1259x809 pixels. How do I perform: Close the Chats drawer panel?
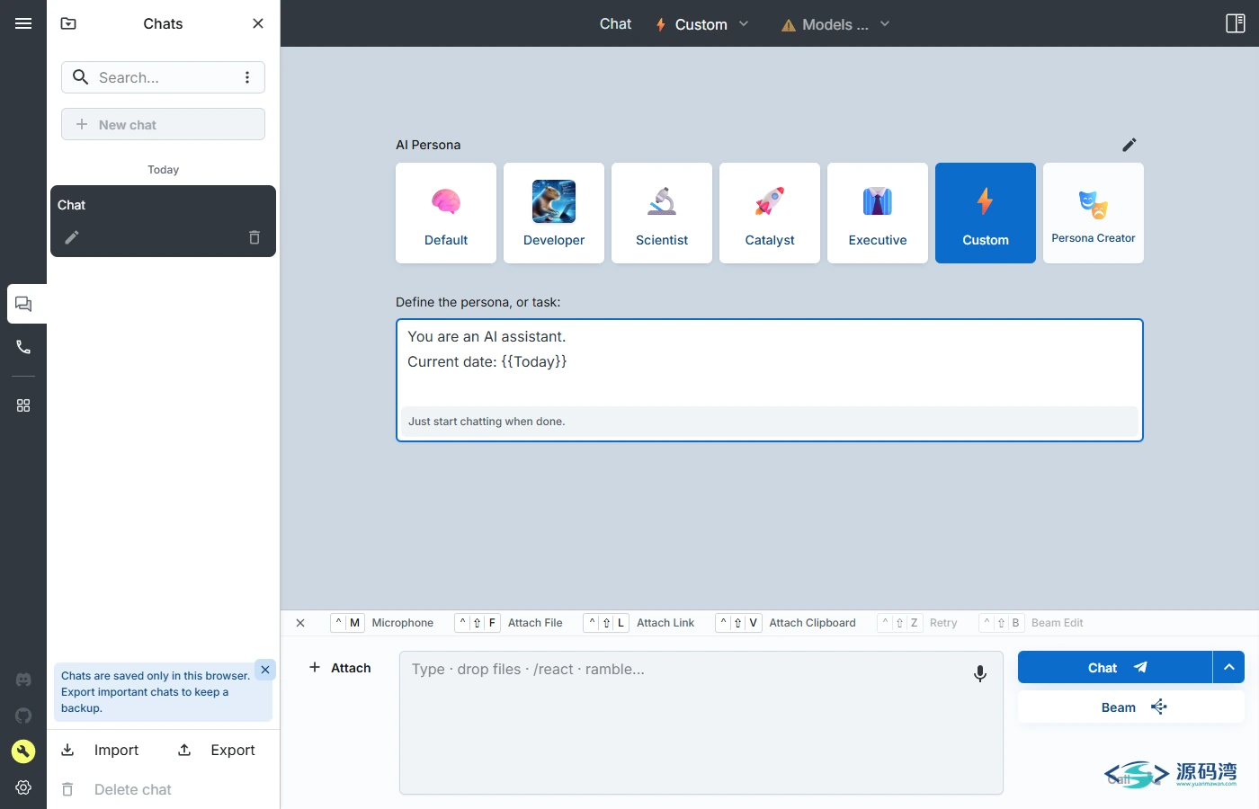258,23
